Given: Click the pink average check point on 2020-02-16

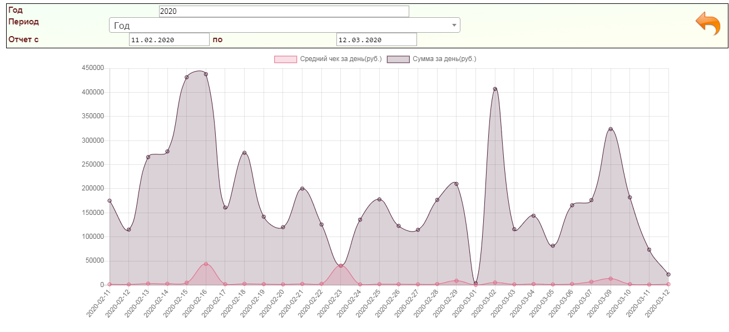Looking at the screenshot, I should point(206,264).
